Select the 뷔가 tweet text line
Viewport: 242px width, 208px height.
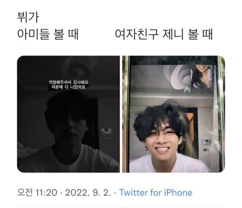point(28,17)
